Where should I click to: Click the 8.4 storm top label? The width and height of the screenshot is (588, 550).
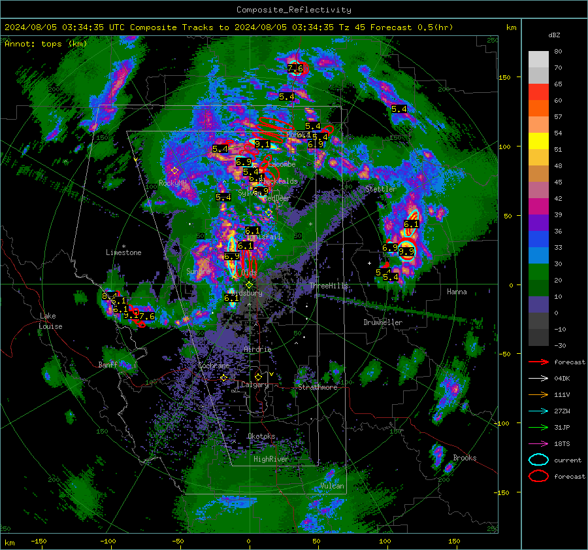[109, 296]
